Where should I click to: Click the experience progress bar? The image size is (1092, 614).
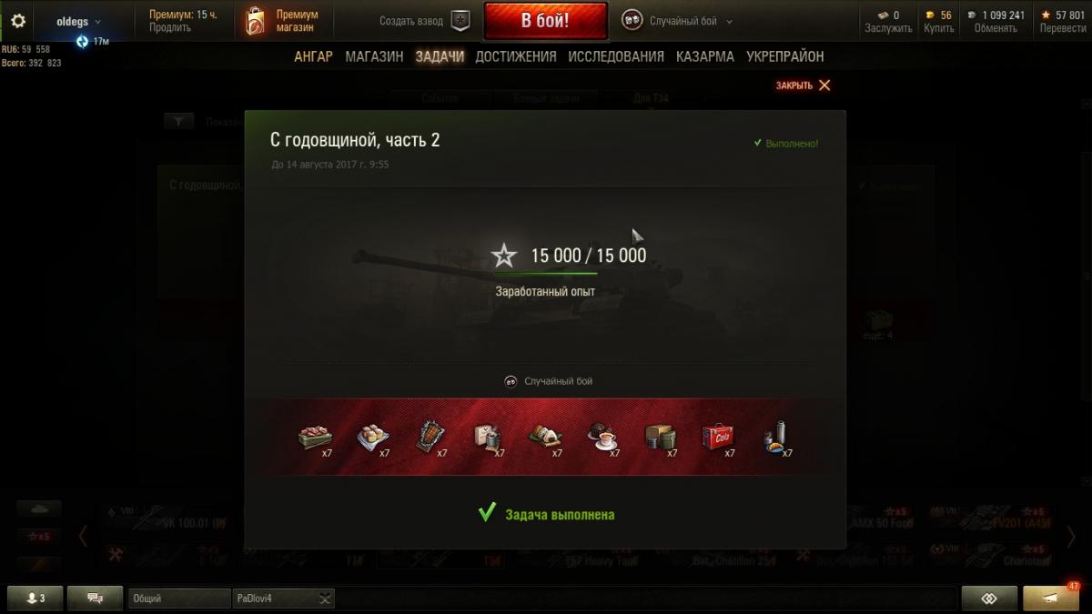pyautogui.click(x=545, y=273)
